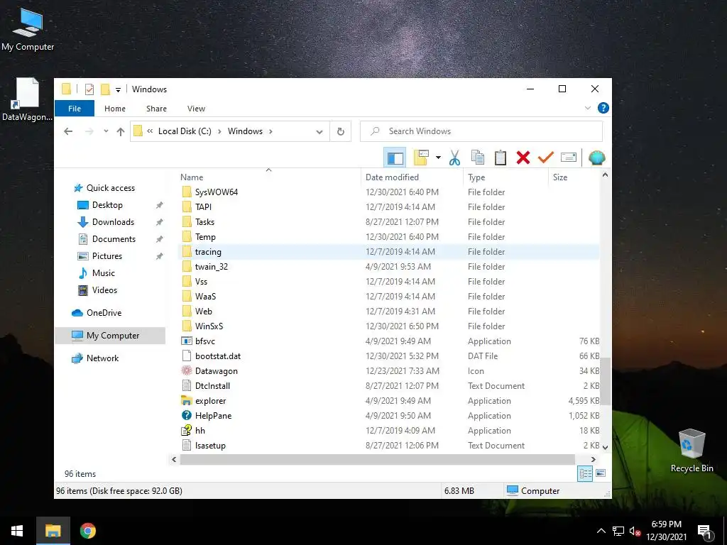This screenshot has width=727, height=545.
Task: Click the vertical scrollbar up arrow
Action: (x=605, y=175)
